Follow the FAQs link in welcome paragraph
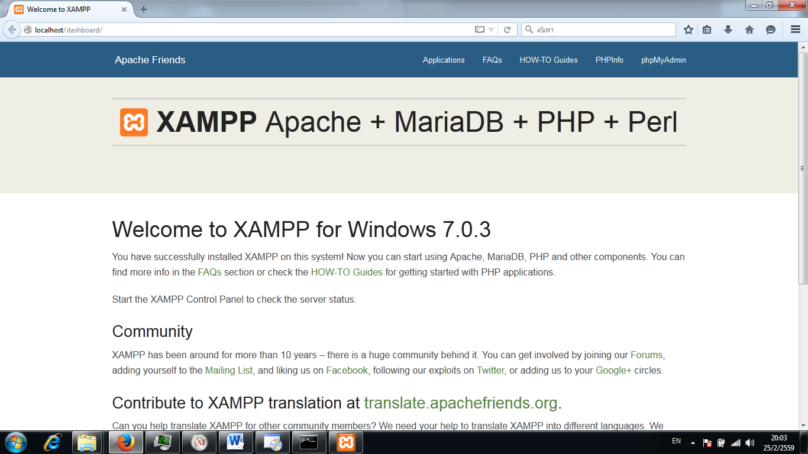The image size is (808, 454). [x=209, y=272]
